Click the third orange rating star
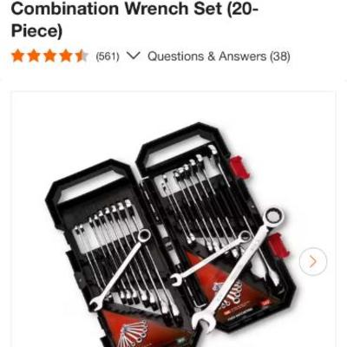This screenshot has width=347, height=347. [49, 56]
